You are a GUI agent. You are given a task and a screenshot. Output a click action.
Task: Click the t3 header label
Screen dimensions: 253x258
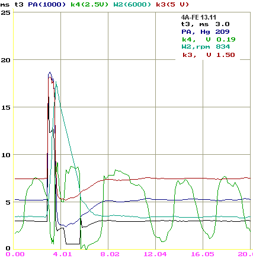[x=19, y=4]
